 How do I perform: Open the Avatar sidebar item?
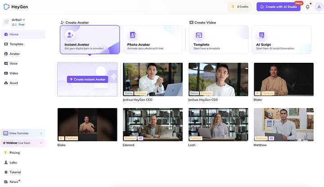point(23,53)
